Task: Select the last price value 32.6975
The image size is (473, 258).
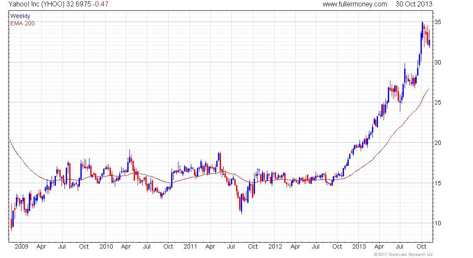Action: [x=79, y=4]
